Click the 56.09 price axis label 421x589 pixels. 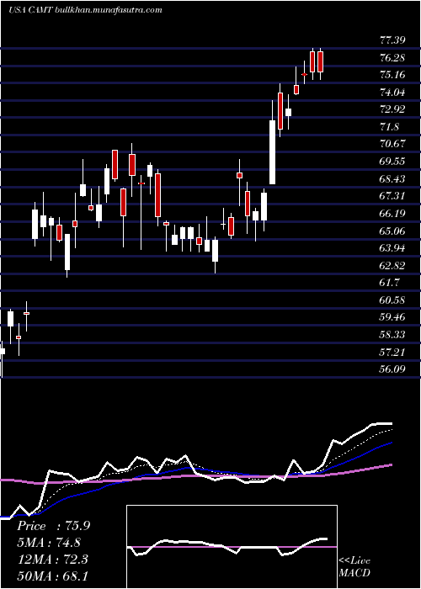click(392, 369)
